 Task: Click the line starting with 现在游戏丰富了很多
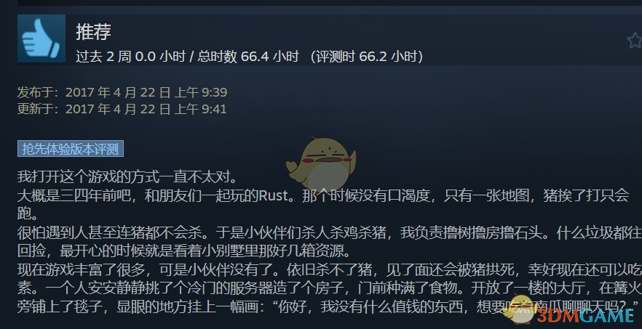330,269
